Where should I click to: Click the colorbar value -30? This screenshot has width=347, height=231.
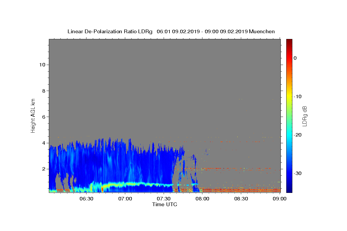click(297, 173)
